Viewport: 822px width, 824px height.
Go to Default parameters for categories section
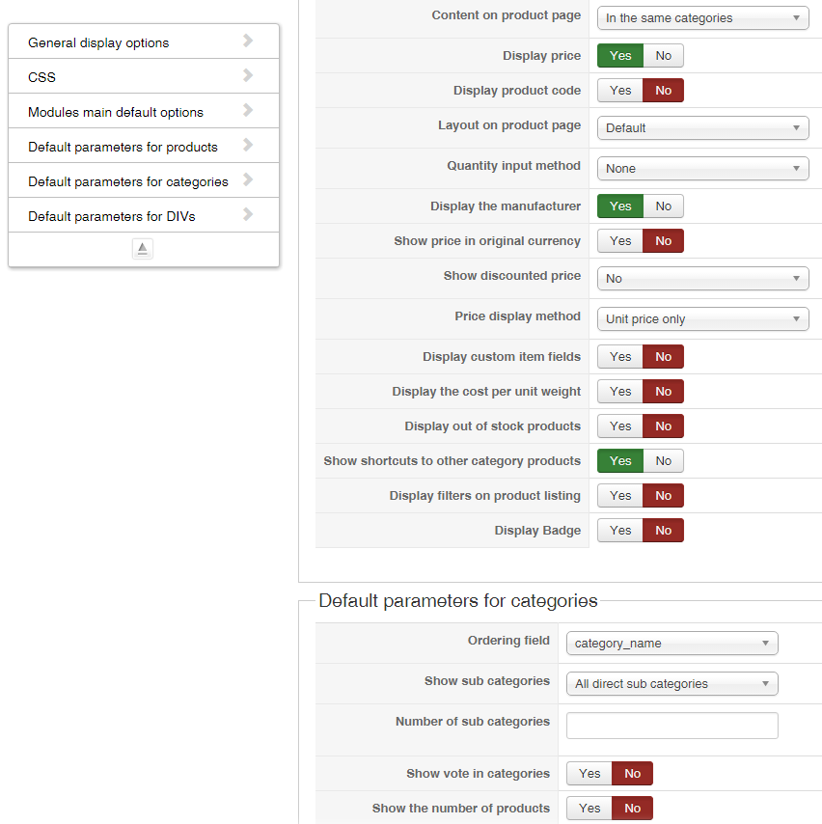128,181
